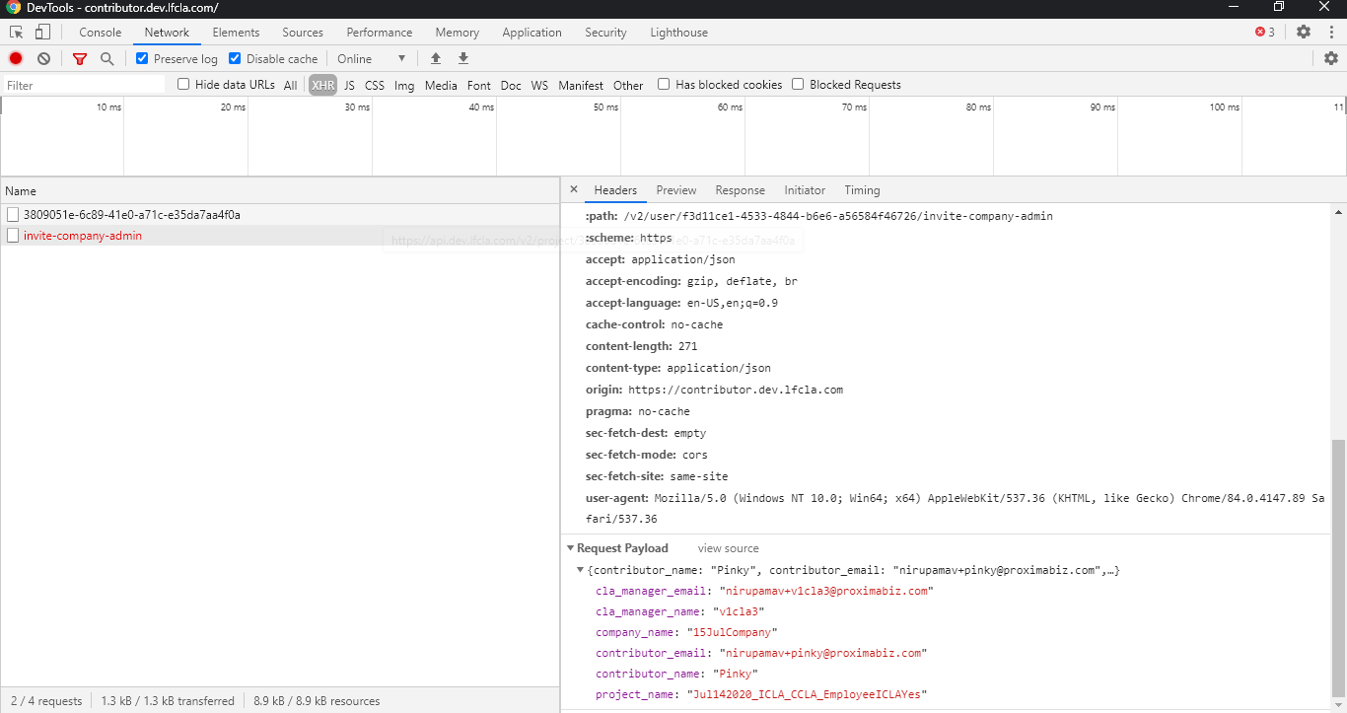Filter requests by WS type
Screen dimensions: 1347x713
coord(539,85)
